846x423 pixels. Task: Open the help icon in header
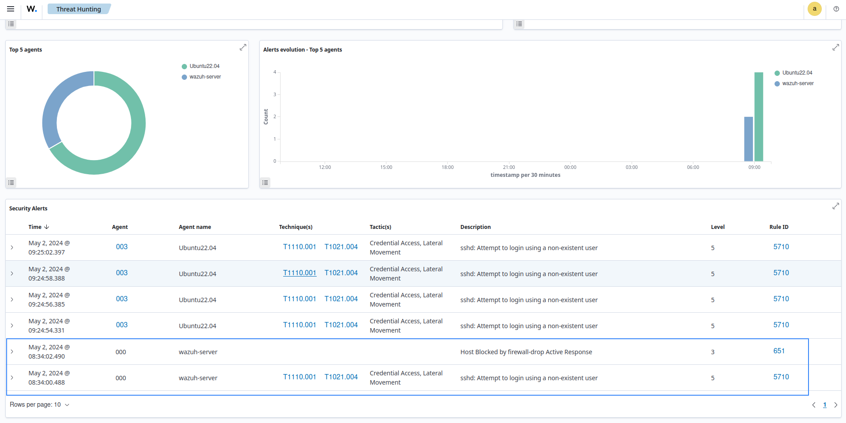pyautogui.click(x=836, y=9)
